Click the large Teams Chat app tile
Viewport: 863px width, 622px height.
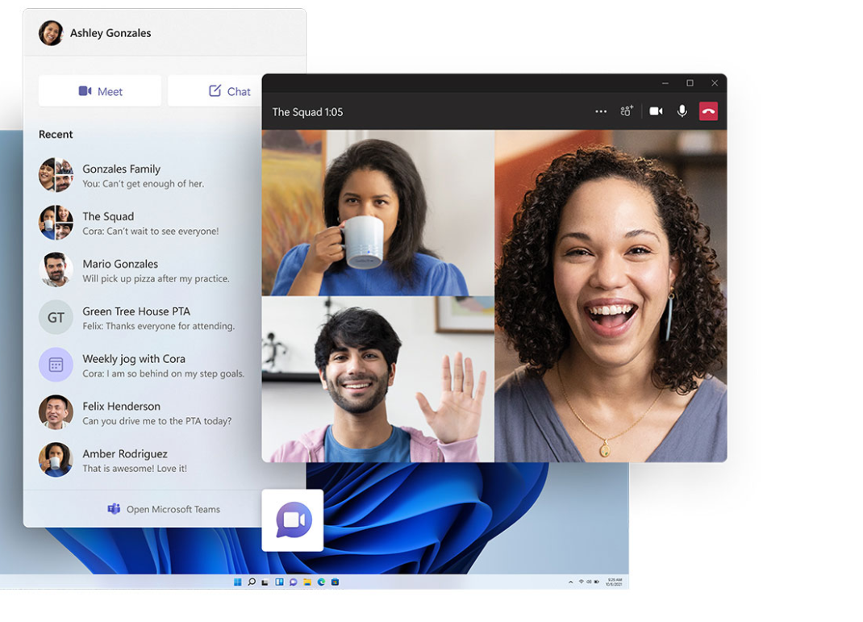point(293,520)
